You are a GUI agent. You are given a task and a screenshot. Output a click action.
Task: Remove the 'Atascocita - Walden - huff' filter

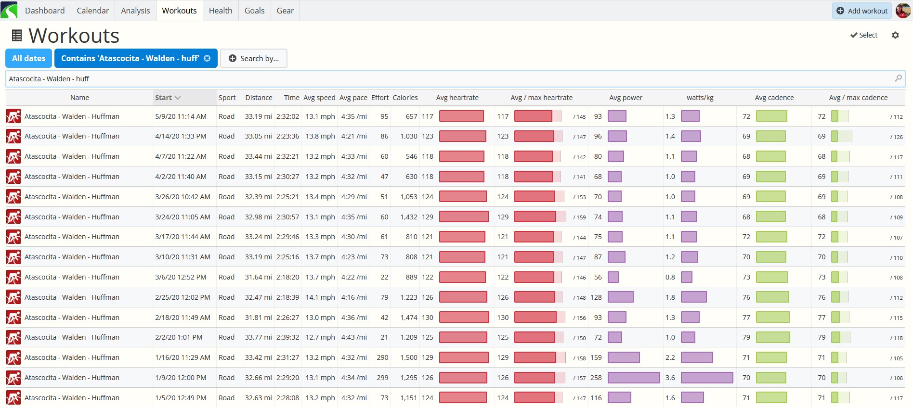(207, 58)
